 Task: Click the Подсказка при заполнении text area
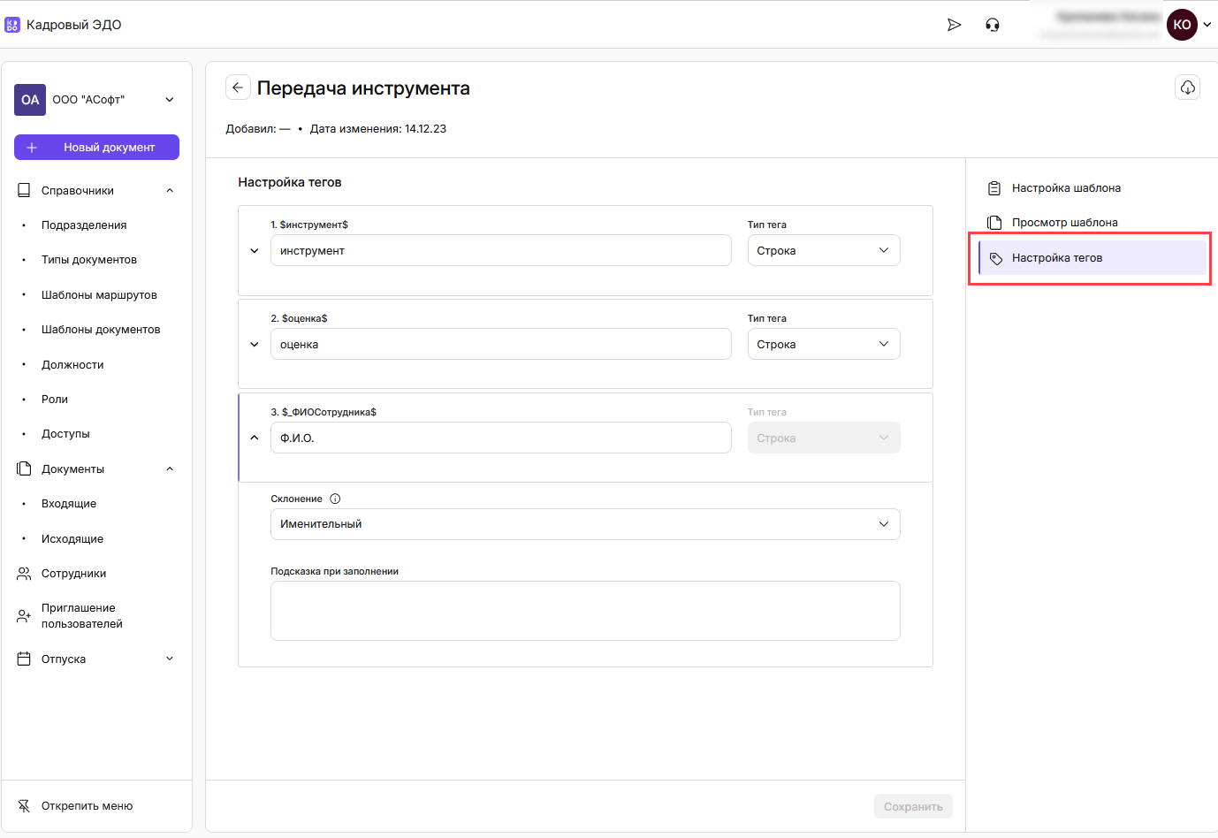[584, 611]
